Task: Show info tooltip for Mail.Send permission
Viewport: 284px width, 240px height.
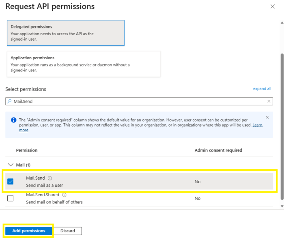Action: tap(50, 178)
